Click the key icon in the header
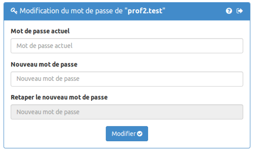 tap(14, 11)
